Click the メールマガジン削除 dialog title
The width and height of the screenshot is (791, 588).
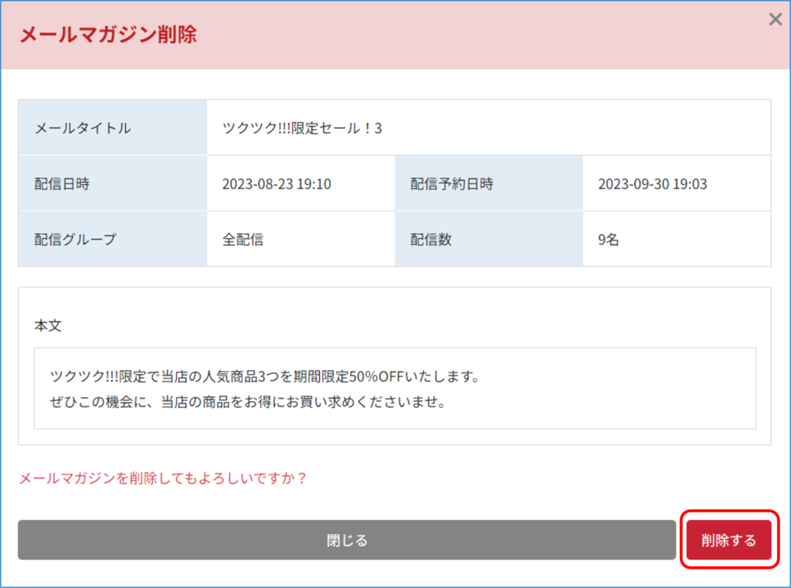coord(108,34)
